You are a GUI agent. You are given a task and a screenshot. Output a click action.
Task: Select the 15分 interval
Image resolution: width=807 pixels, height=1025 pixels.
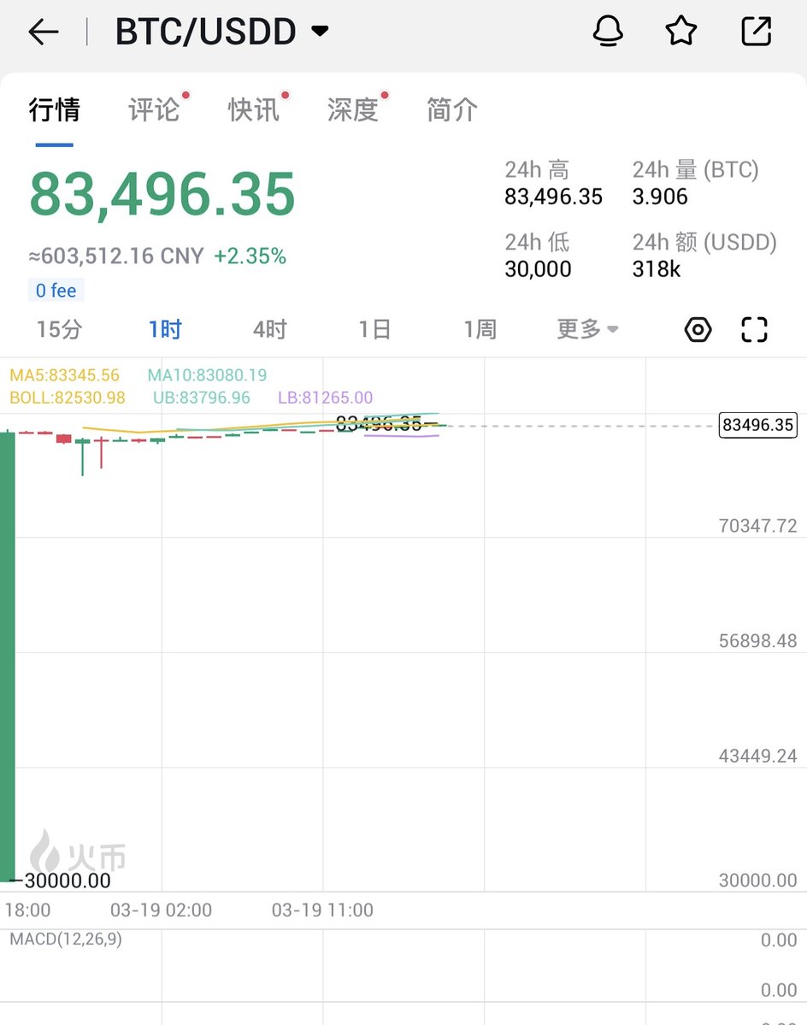(59, 329)
